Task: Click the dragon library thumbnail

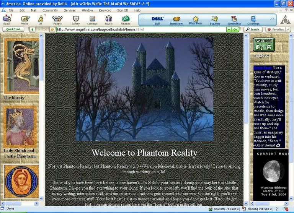Action: coord(21,66)
